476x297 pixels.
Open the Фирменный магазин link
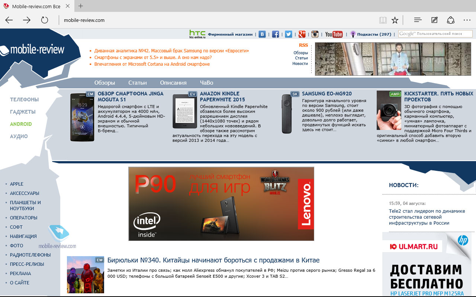coord(230,34)
